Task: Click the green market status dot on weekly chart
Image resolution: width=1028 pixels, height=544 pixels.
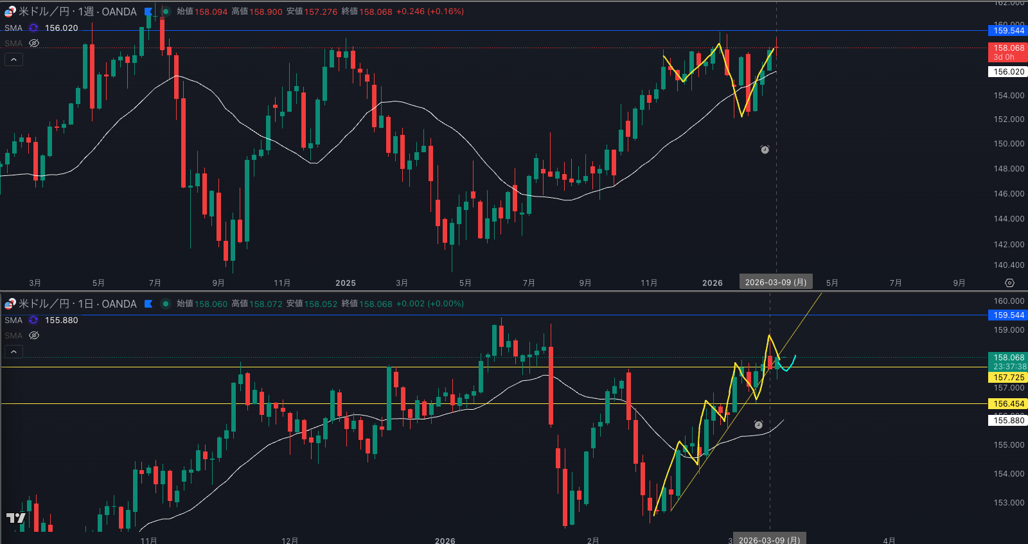Action: pos(166,12)
